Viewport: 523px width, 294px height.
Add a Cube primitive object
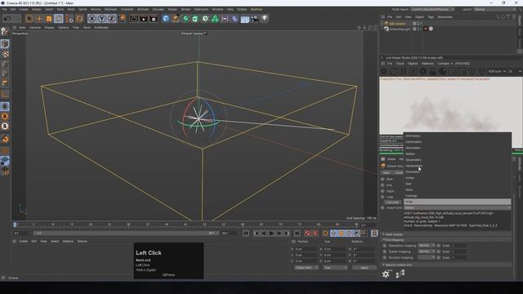point(166,19)
